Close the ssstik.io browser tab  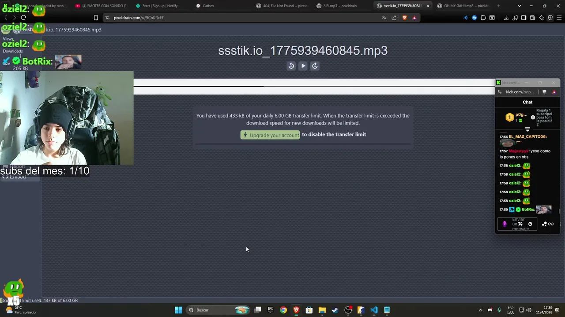pos(427,6)
